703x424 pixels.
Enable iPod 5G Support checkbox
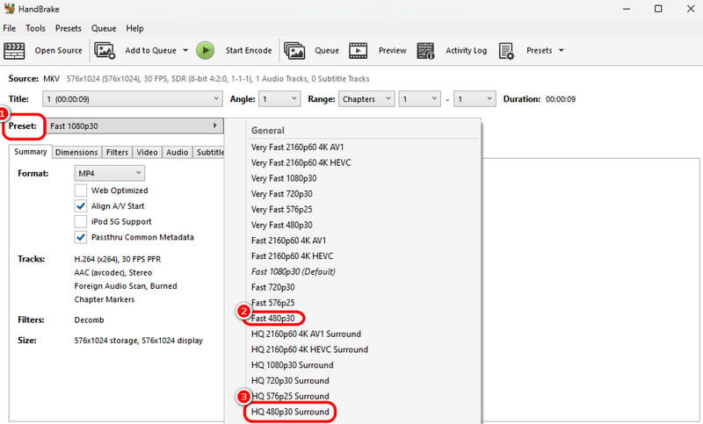[x=81, y=221]
